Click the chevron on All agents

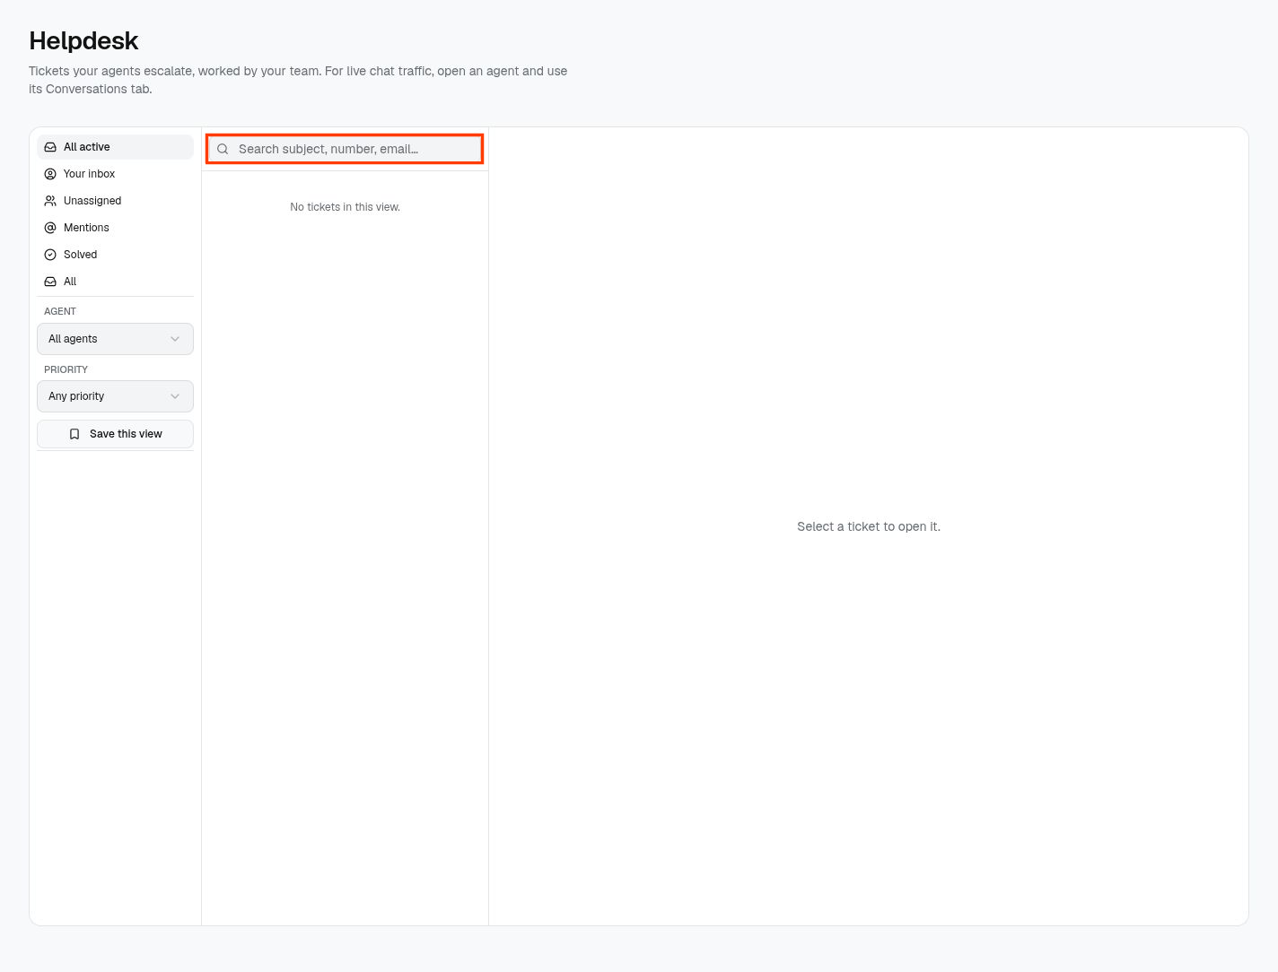175,339
